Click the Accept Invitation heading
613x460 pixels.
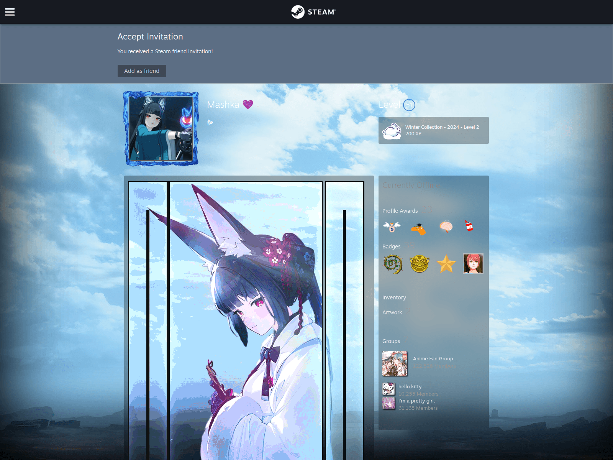pos(150,36)
